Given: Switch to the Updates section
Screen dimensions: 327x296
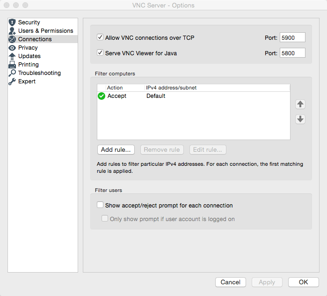Looking at the screenshot, I should click(x=43, y=56).
